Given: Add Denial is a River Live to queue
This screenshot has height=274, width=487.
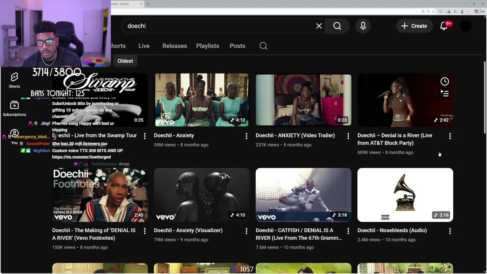Looking at the screenshot, I should 444,93.
